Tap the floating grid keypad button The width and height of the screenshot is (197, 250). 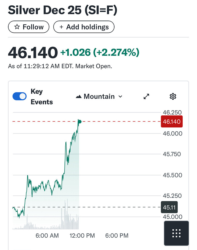pyautogui.click(x=176, y=233)
